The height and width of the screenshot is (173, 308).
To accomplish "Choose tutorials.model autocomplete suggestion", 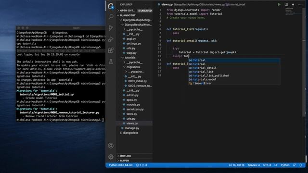I will [234, 79].
